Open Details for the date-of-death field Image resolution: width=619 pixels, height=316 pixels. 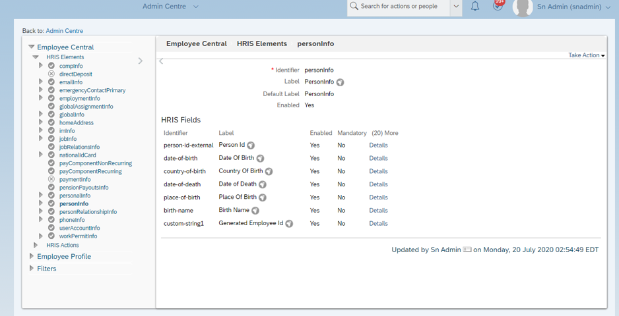point(378,184)
